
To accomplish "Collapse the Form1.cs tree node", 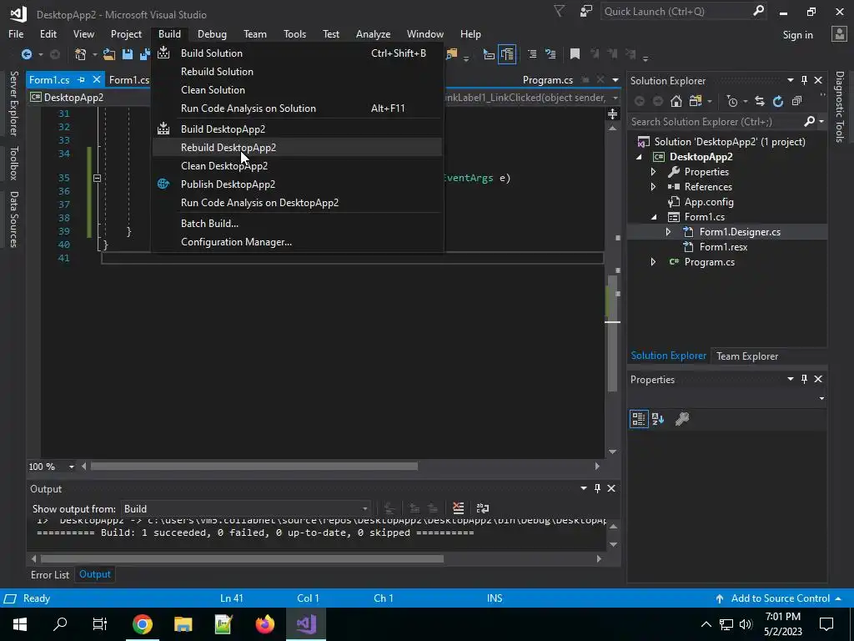I will 654,217.
